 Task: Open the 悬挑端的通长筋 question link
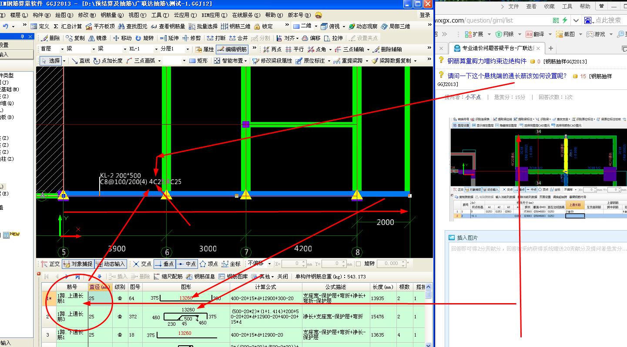point(507,76)
